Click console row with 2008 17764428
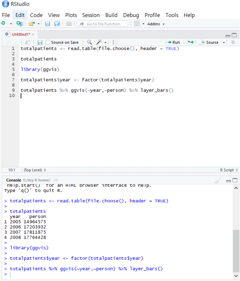The height and width of the screenshot is (281, 240). 25,237
